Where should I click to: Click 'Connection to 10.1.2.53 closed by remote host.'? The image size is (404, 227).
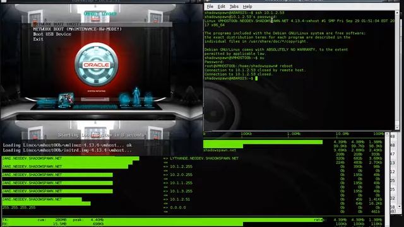tap(255, 70)
